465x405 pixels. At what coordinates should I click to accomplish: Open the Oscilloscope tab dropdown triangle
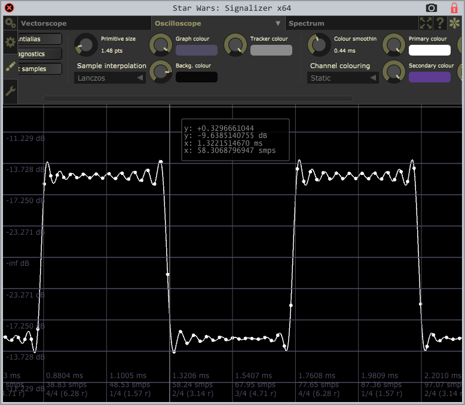(x=277, y=23)
